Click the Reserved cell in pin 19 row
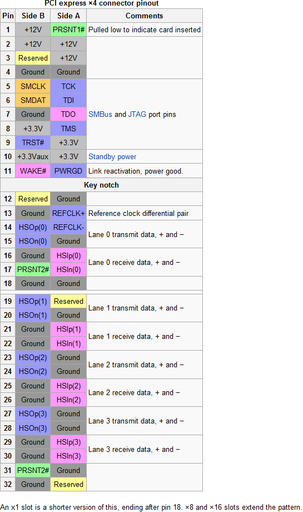Screen dimensions: 303x512 (x=68, y=302)
